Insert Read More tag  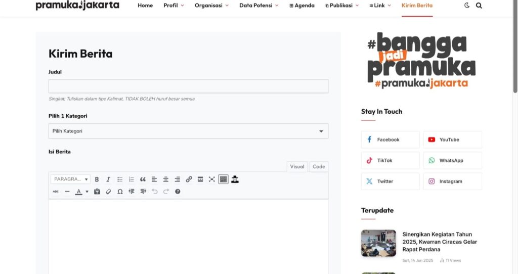(x=200, y=179)
